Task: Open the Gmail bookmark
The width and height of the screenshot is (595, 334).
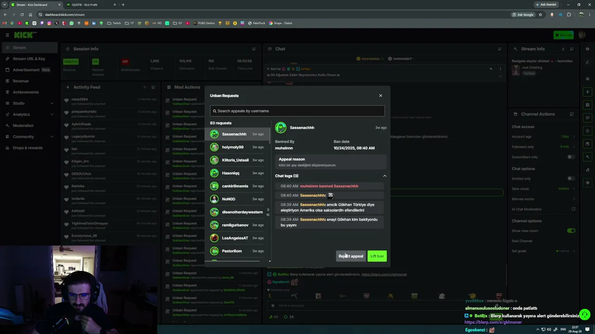Action: [5, 23]
